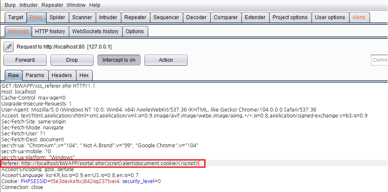The image size is (388, 192).
Task: Click the Referer header with script payload
Action: [x=100, y=163]
